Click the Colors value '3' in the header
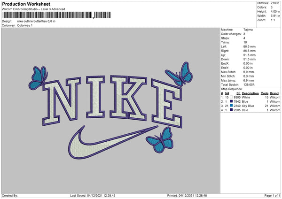The image size is (282, 199). coord(272,8)
